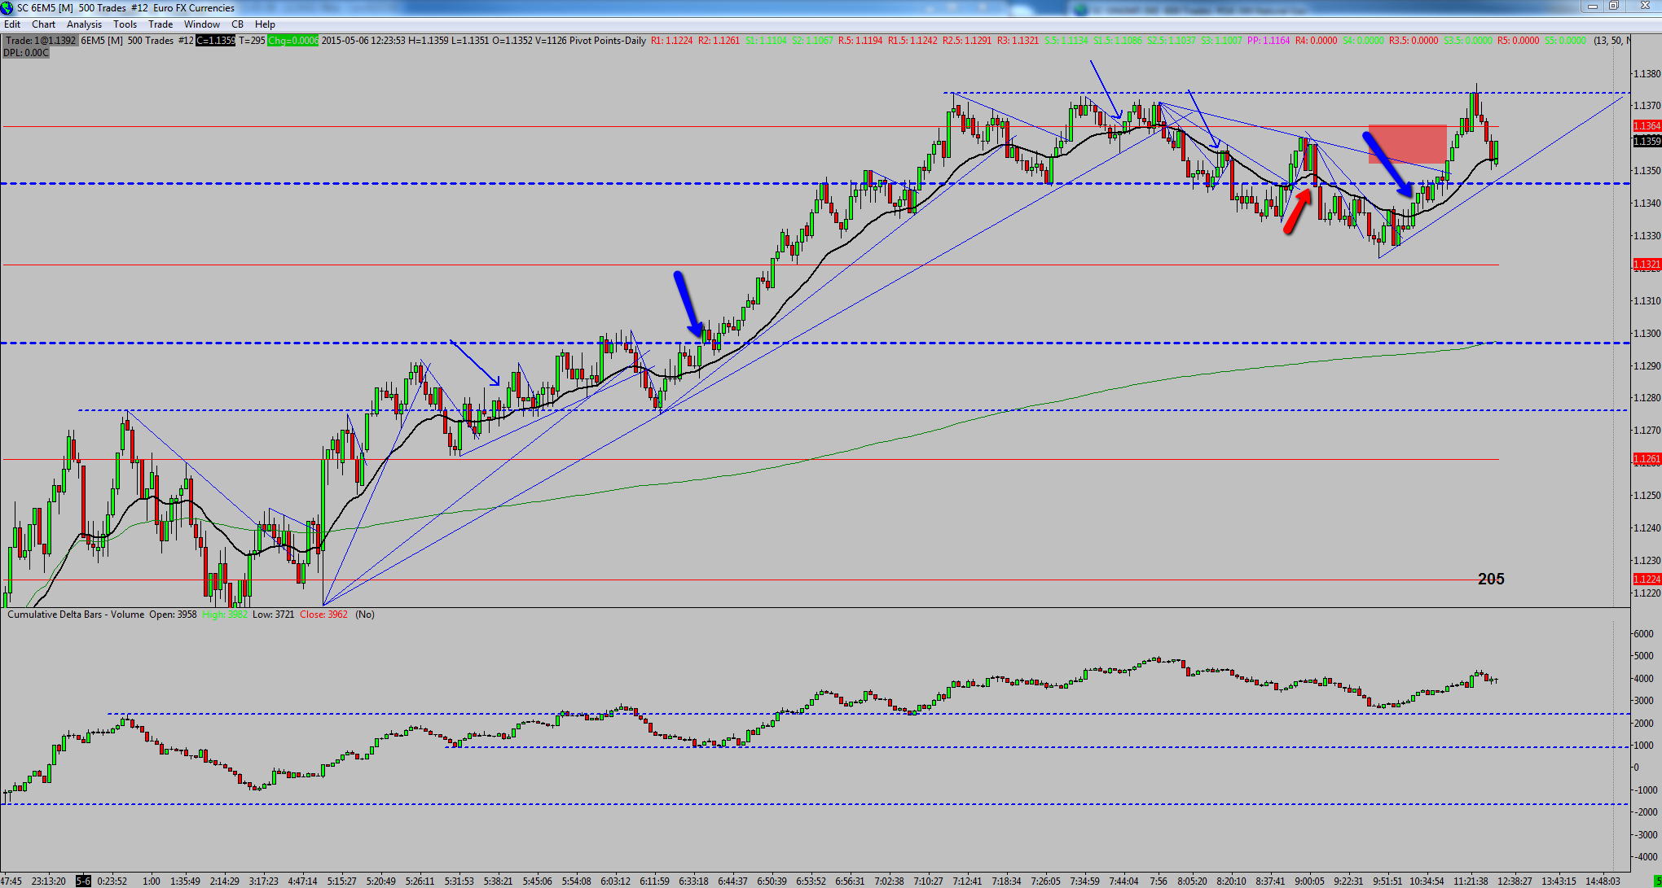The width and height of the screenshot is (1662, 888).
Task: Restore down the Sierra Chart window
Action: (x=1613, y=7)
